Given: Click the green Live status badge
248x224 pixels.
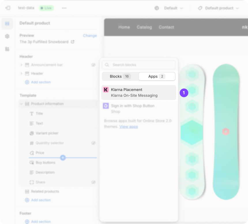Looking at the screenshot, I should [x=46, y=8].
